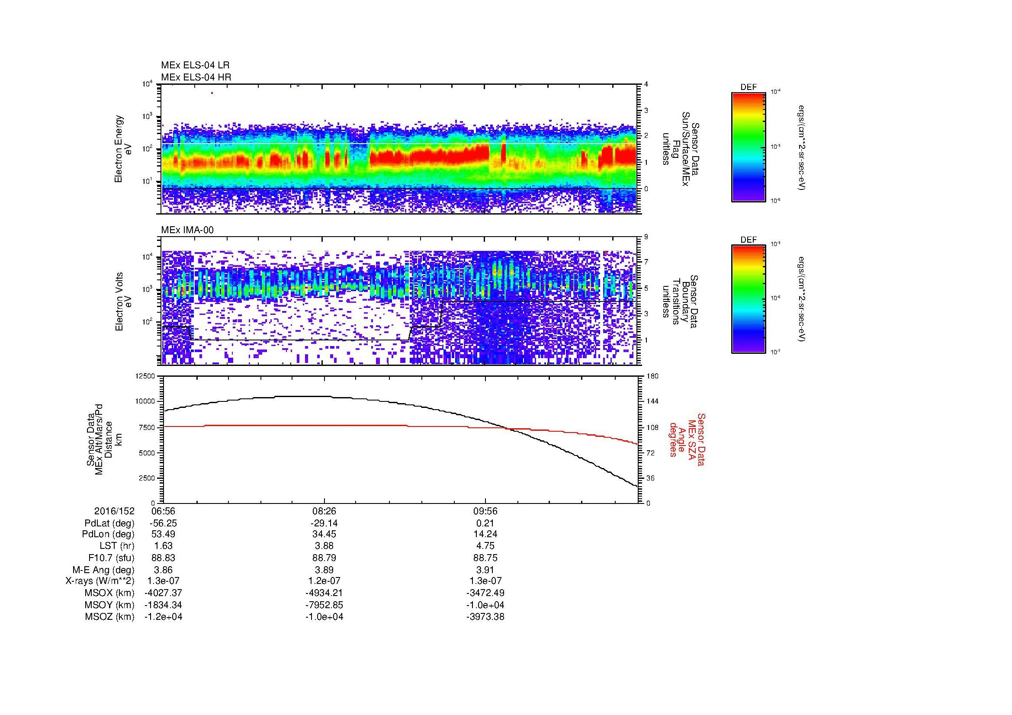Click the 'MEx ELS-04 LR' title label
This screenshot has width=1012, height=715.
pyautogui.click(x=195, y=65)
